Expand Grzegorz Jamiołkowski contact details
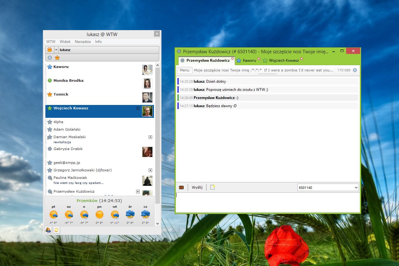The width and height of the screenshot is (399, 266). [x=150, y=170]
